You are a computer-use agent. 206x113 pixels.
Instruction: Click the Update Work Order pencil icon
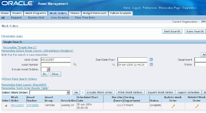point(173,106)
